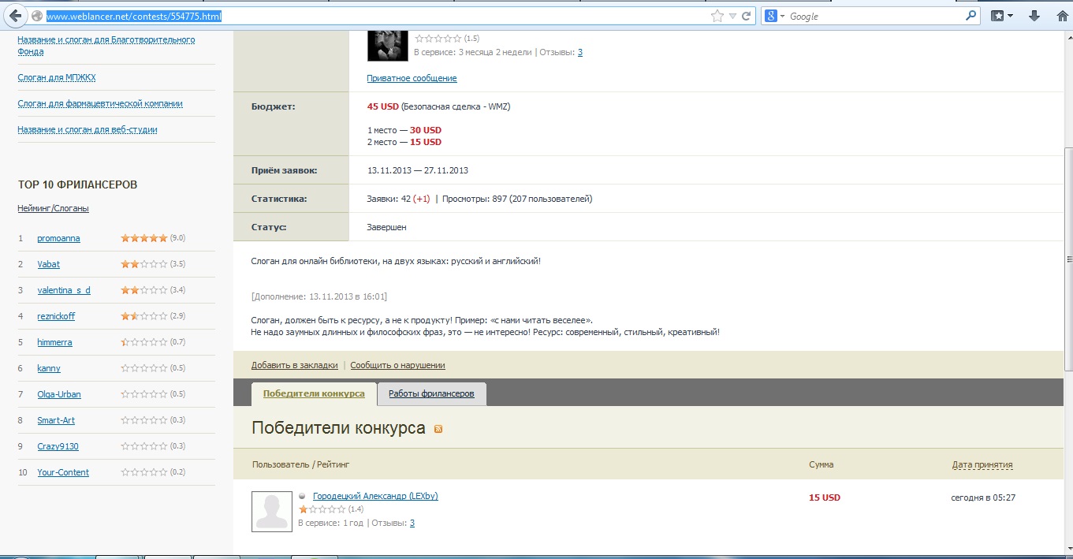This screenshot has height=559, width=1073.
Task: Click the page vertical scrollbar thumb
Action: [x=1068, y=258]
